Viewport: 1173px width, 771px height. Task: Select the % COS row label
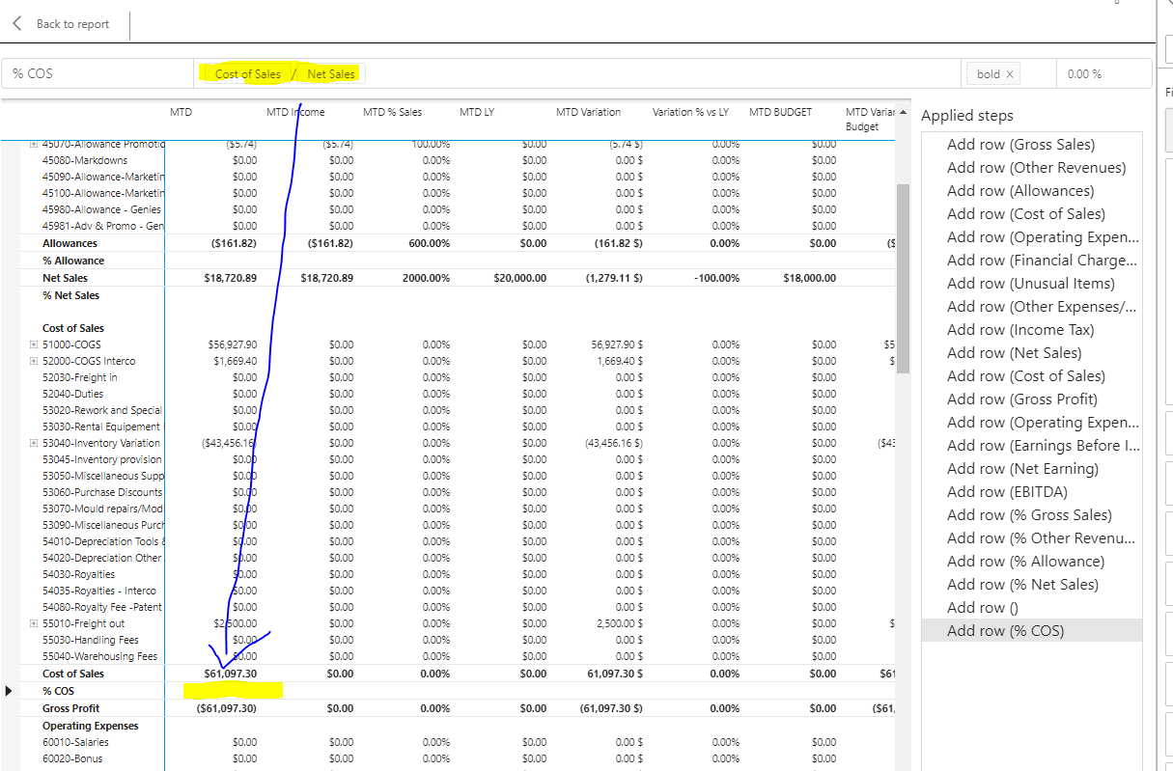click(58, 691)
